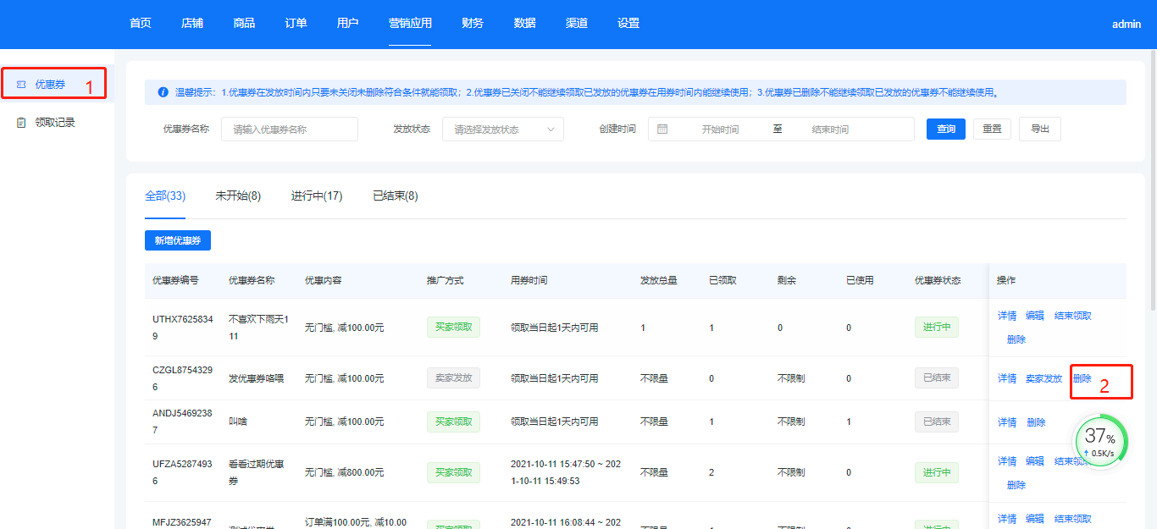Open the 订单 top menu
Screen dimensions: 1157x529
click(x=296, y=24)
